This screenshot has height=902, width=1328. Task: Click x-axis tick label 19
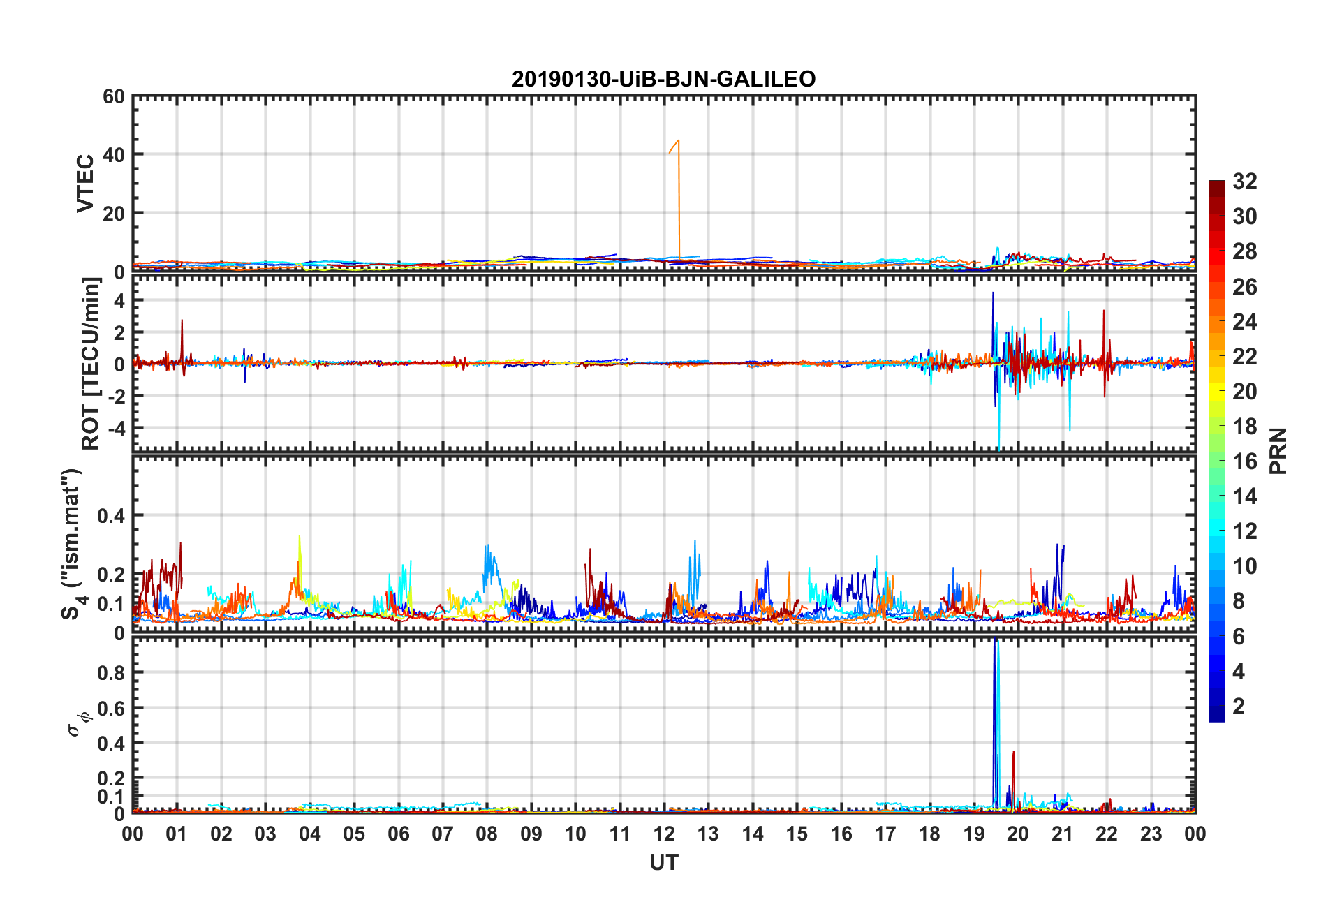click(973, 834)
